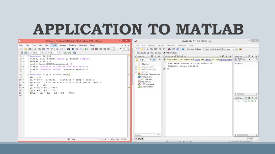Click the 1.0 increment value field

37,53
